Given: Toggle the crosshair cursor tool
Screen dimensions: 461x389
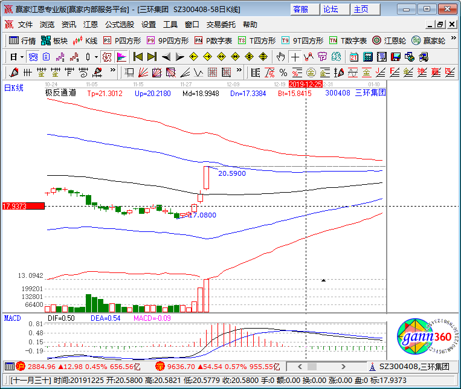Looking at the screenshot, I should pos(295,57).
